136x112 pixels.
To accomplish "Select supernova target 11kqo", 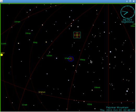I will (17, 22).
